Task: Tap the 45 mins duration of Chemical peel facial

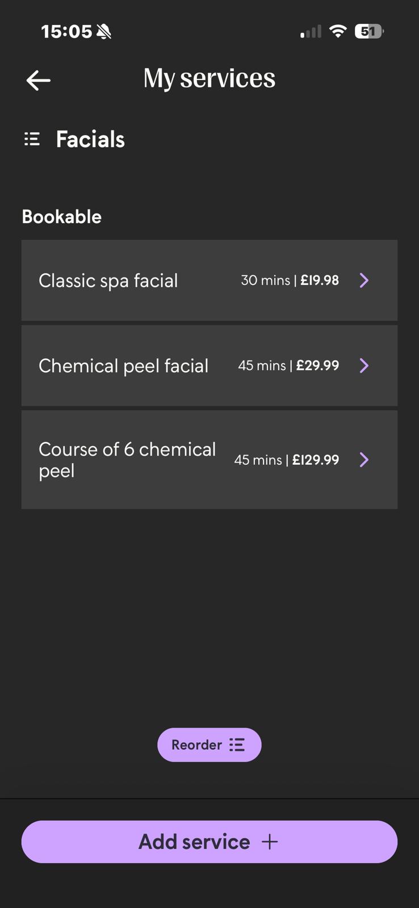Action: [x=262, y=365]
